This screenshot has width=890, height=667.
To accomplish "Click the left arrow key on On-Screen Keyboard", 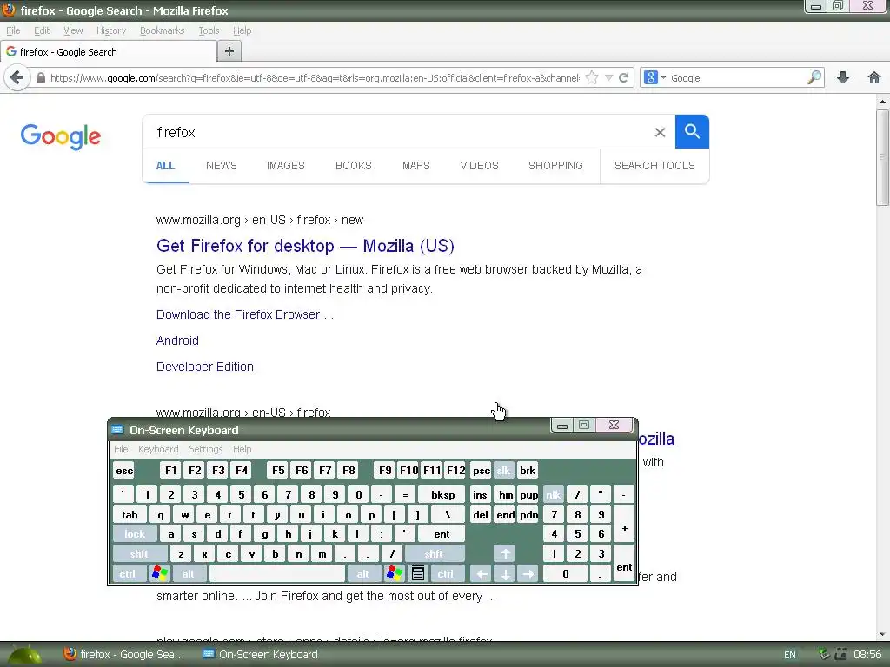I will point(481,573).
